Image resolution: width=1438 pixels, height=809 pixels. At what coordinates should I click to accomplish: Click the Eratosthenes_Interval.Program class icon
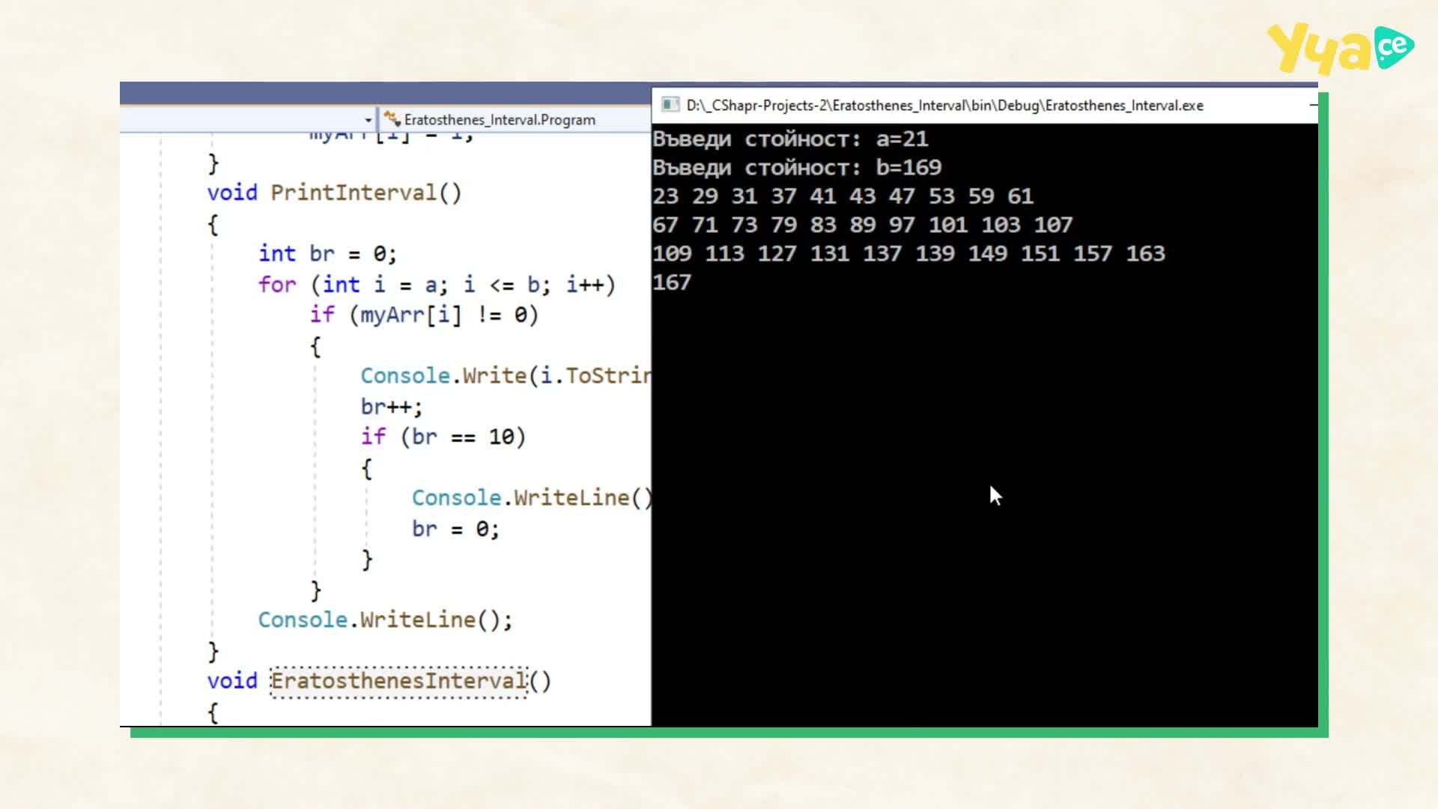click(x=392, y=118)
